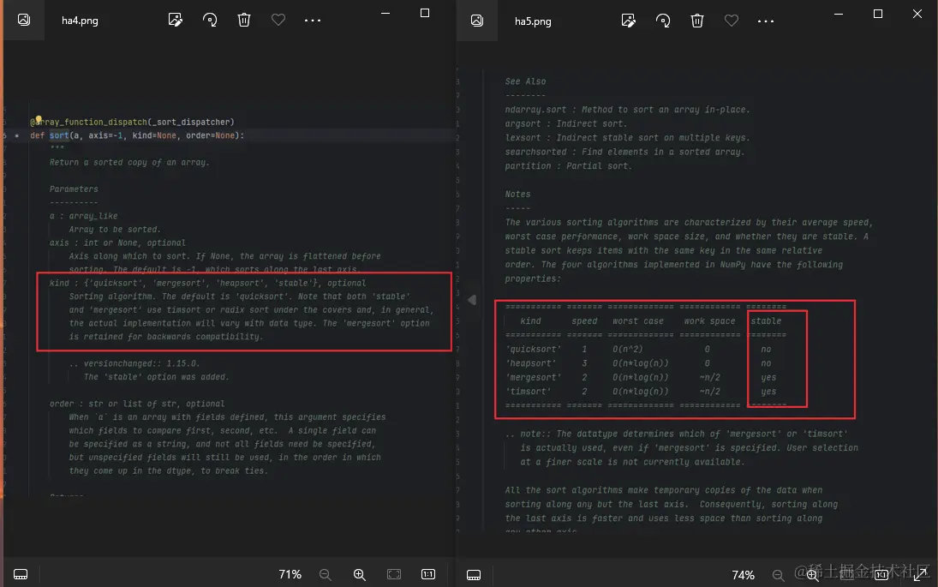Rotate the image in ha5.png window
This screenshot has height=587, width=938.
[663, 21]
